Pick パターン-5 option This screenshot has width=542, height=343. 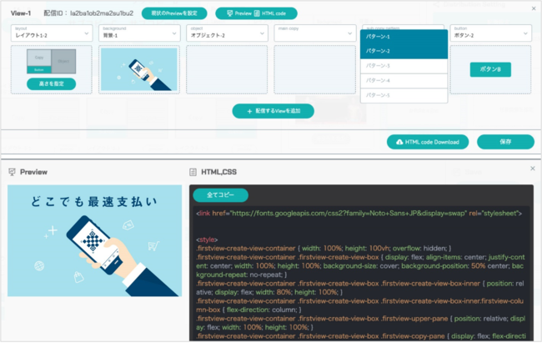pyautogui.click(x=404, y=95)
